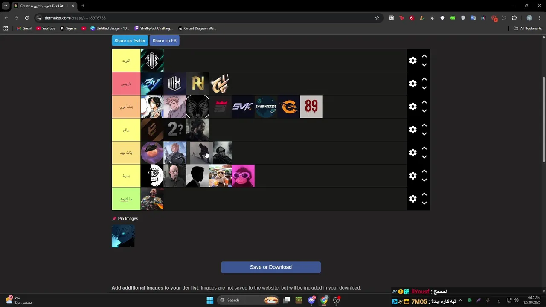The height and width of the screenshot is (307, 546).
Task: Move بسيط row down with chevron
Action: [x=424, y=180]
